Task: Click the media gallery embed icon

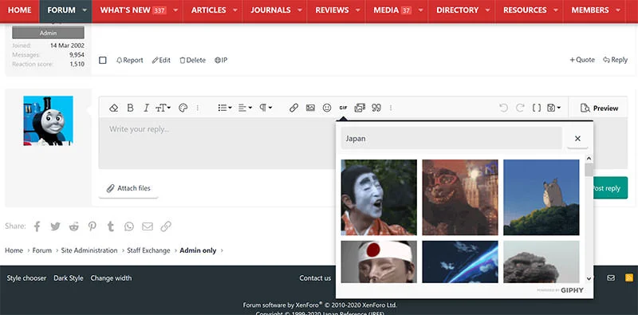Action: [360, 108]
